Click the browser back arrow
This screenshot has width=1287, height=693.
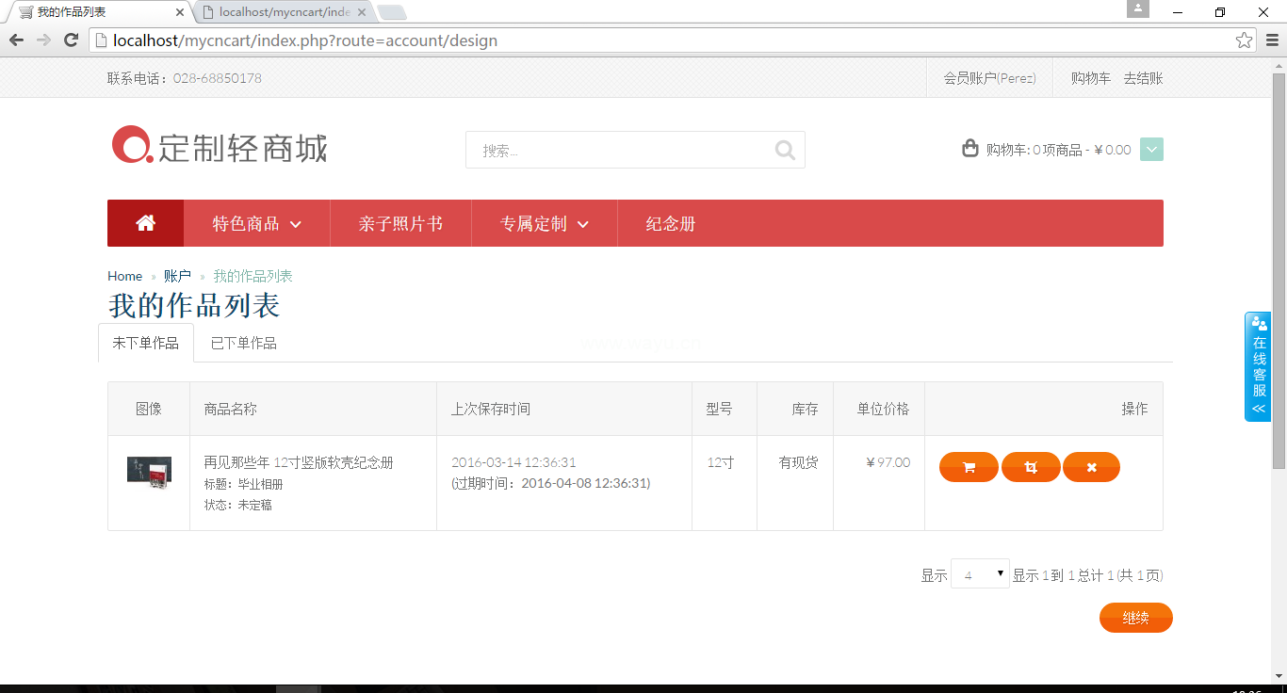pyautogui.click(x=16, y=40)
